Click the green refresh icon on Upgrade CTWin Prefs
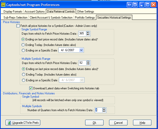Viewport: 158px width, 129px height. click(9, 123)
